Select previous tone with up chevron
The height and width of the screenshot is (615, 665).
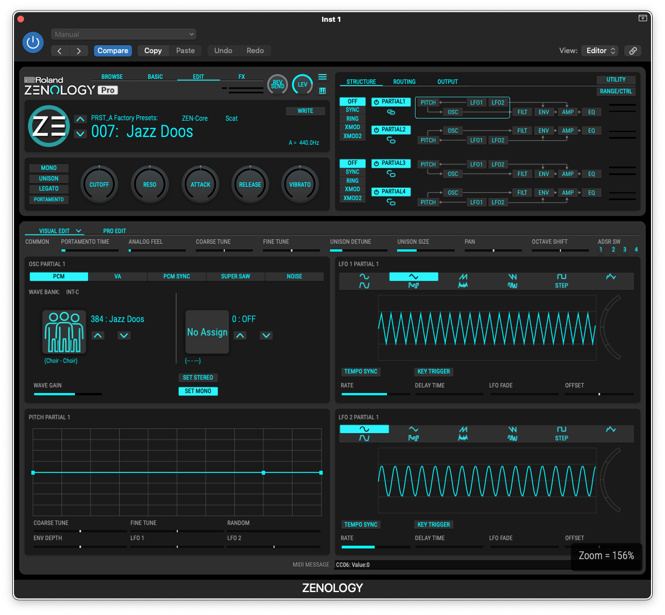coord(80,119)
